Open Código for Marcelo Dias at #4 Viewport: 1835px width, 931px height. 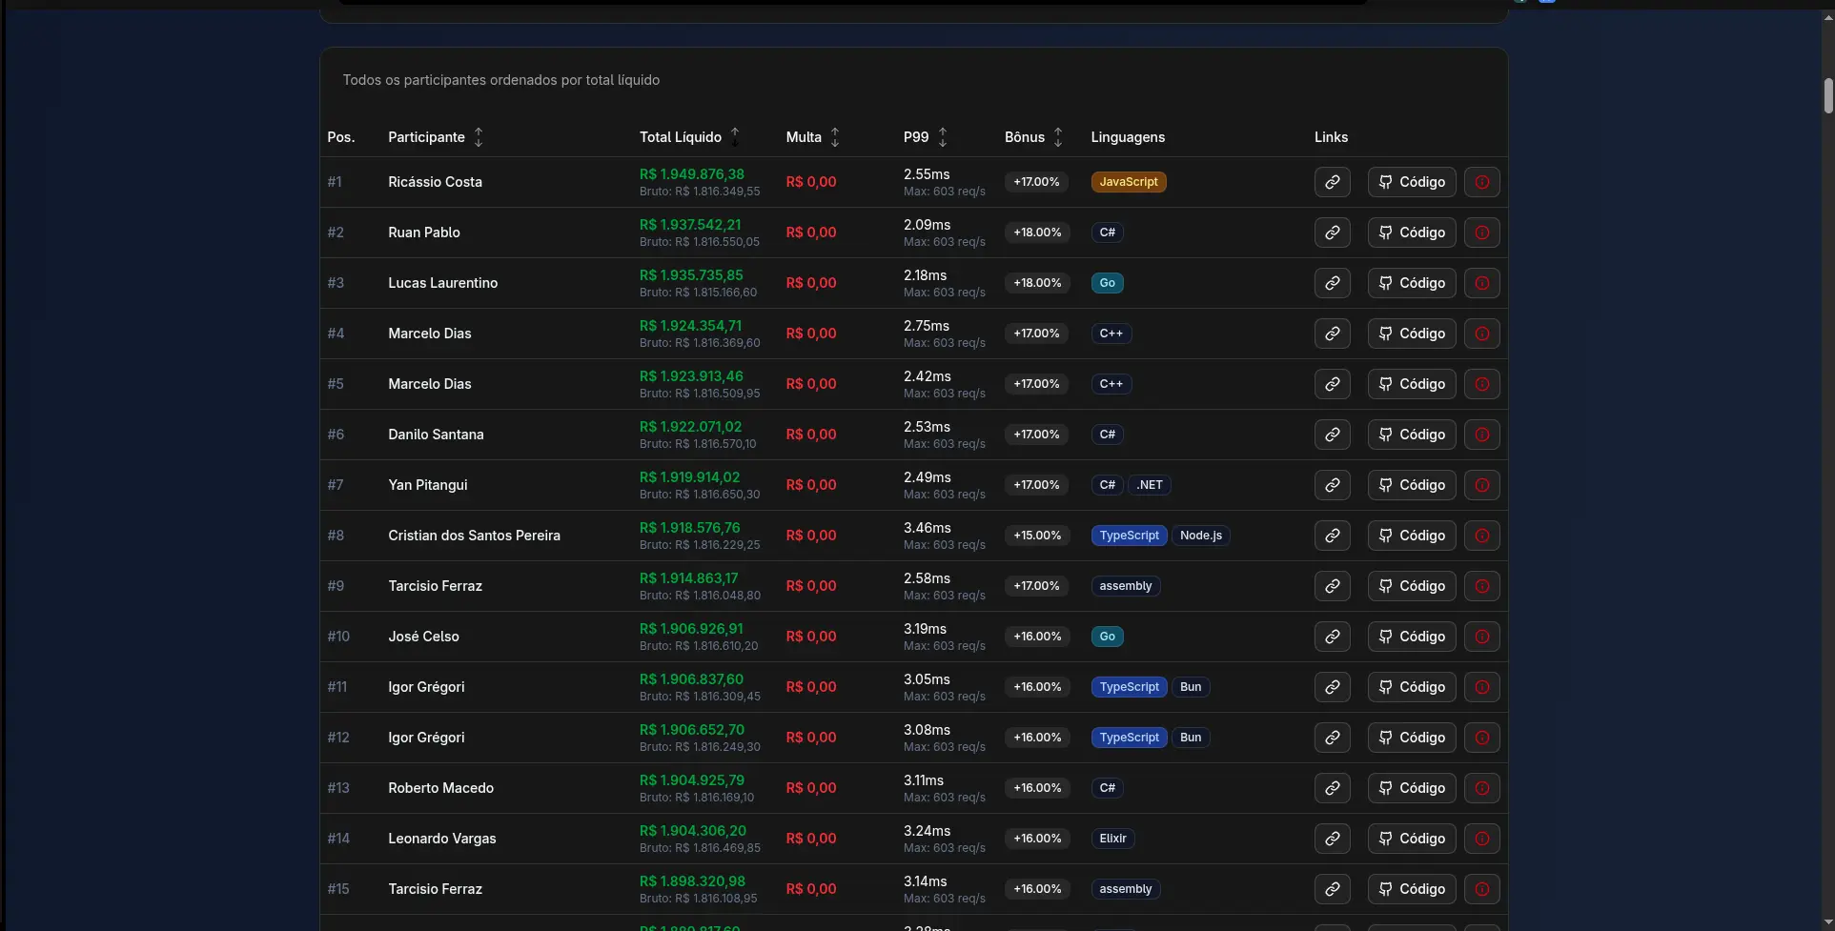coord(1412,334)
